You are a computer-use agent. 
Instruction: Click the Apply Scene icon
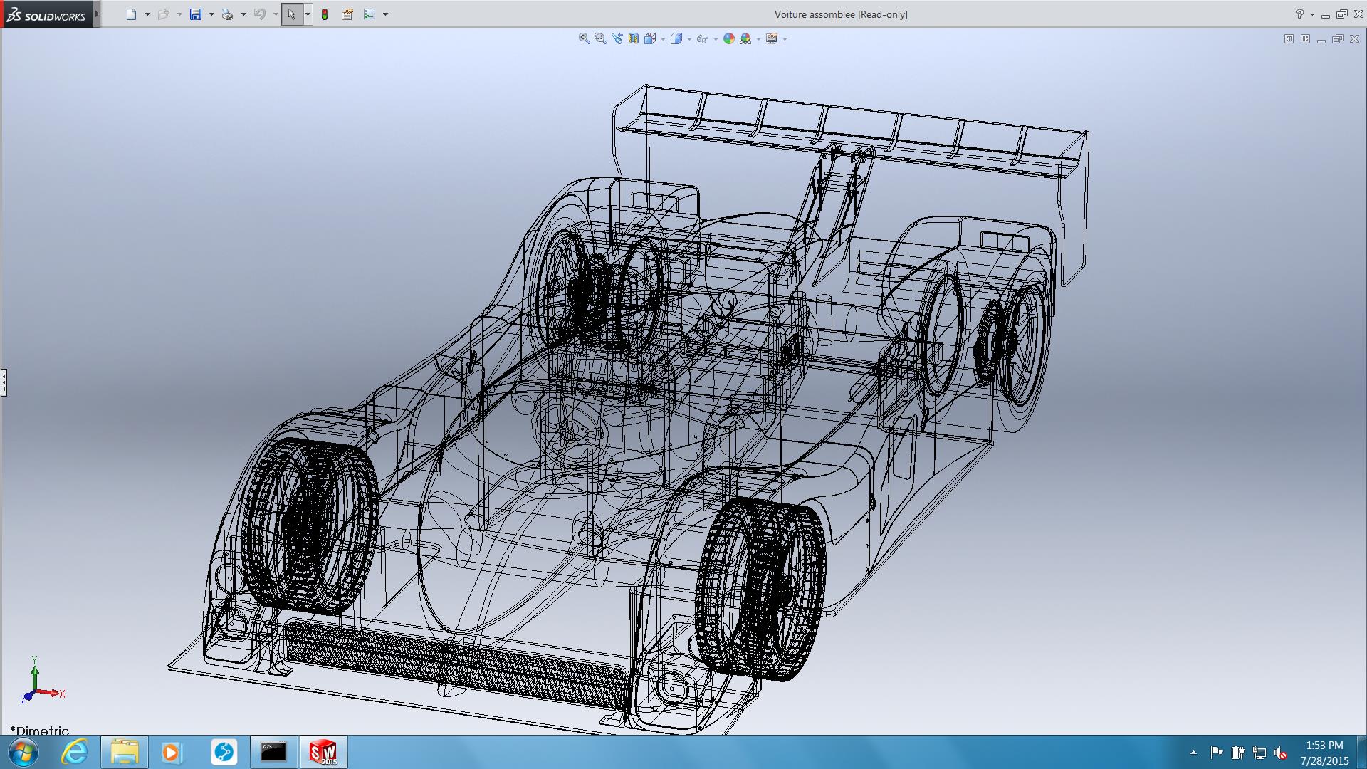click(745, 39)
